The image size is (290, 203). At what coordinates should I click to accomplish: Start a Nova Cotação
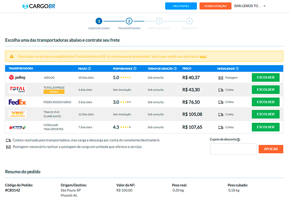215,6
